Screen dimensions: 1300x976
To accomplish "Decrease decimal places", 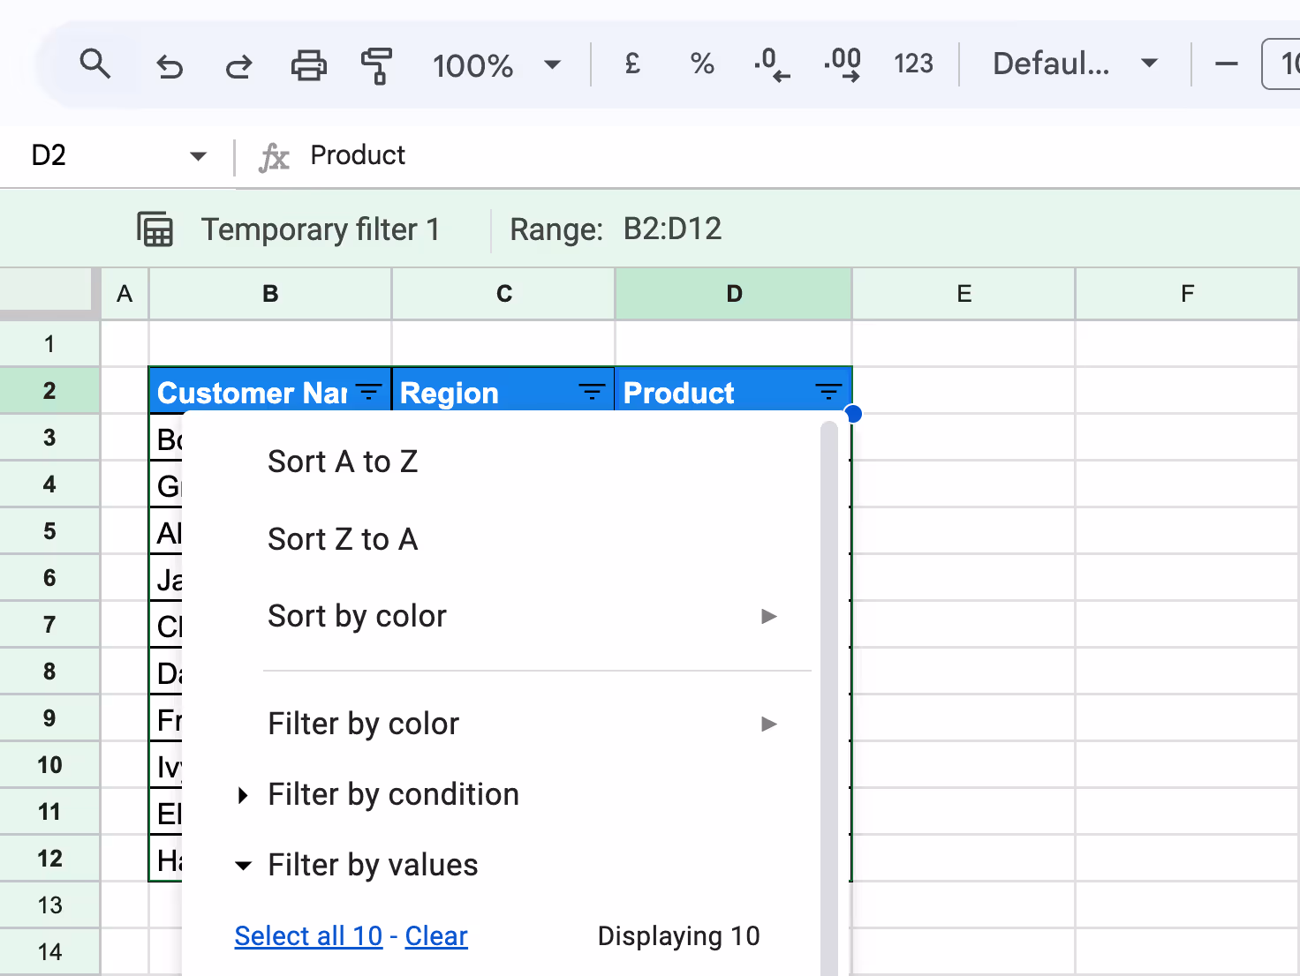I will pyautogui.click(x=771, y=64).
